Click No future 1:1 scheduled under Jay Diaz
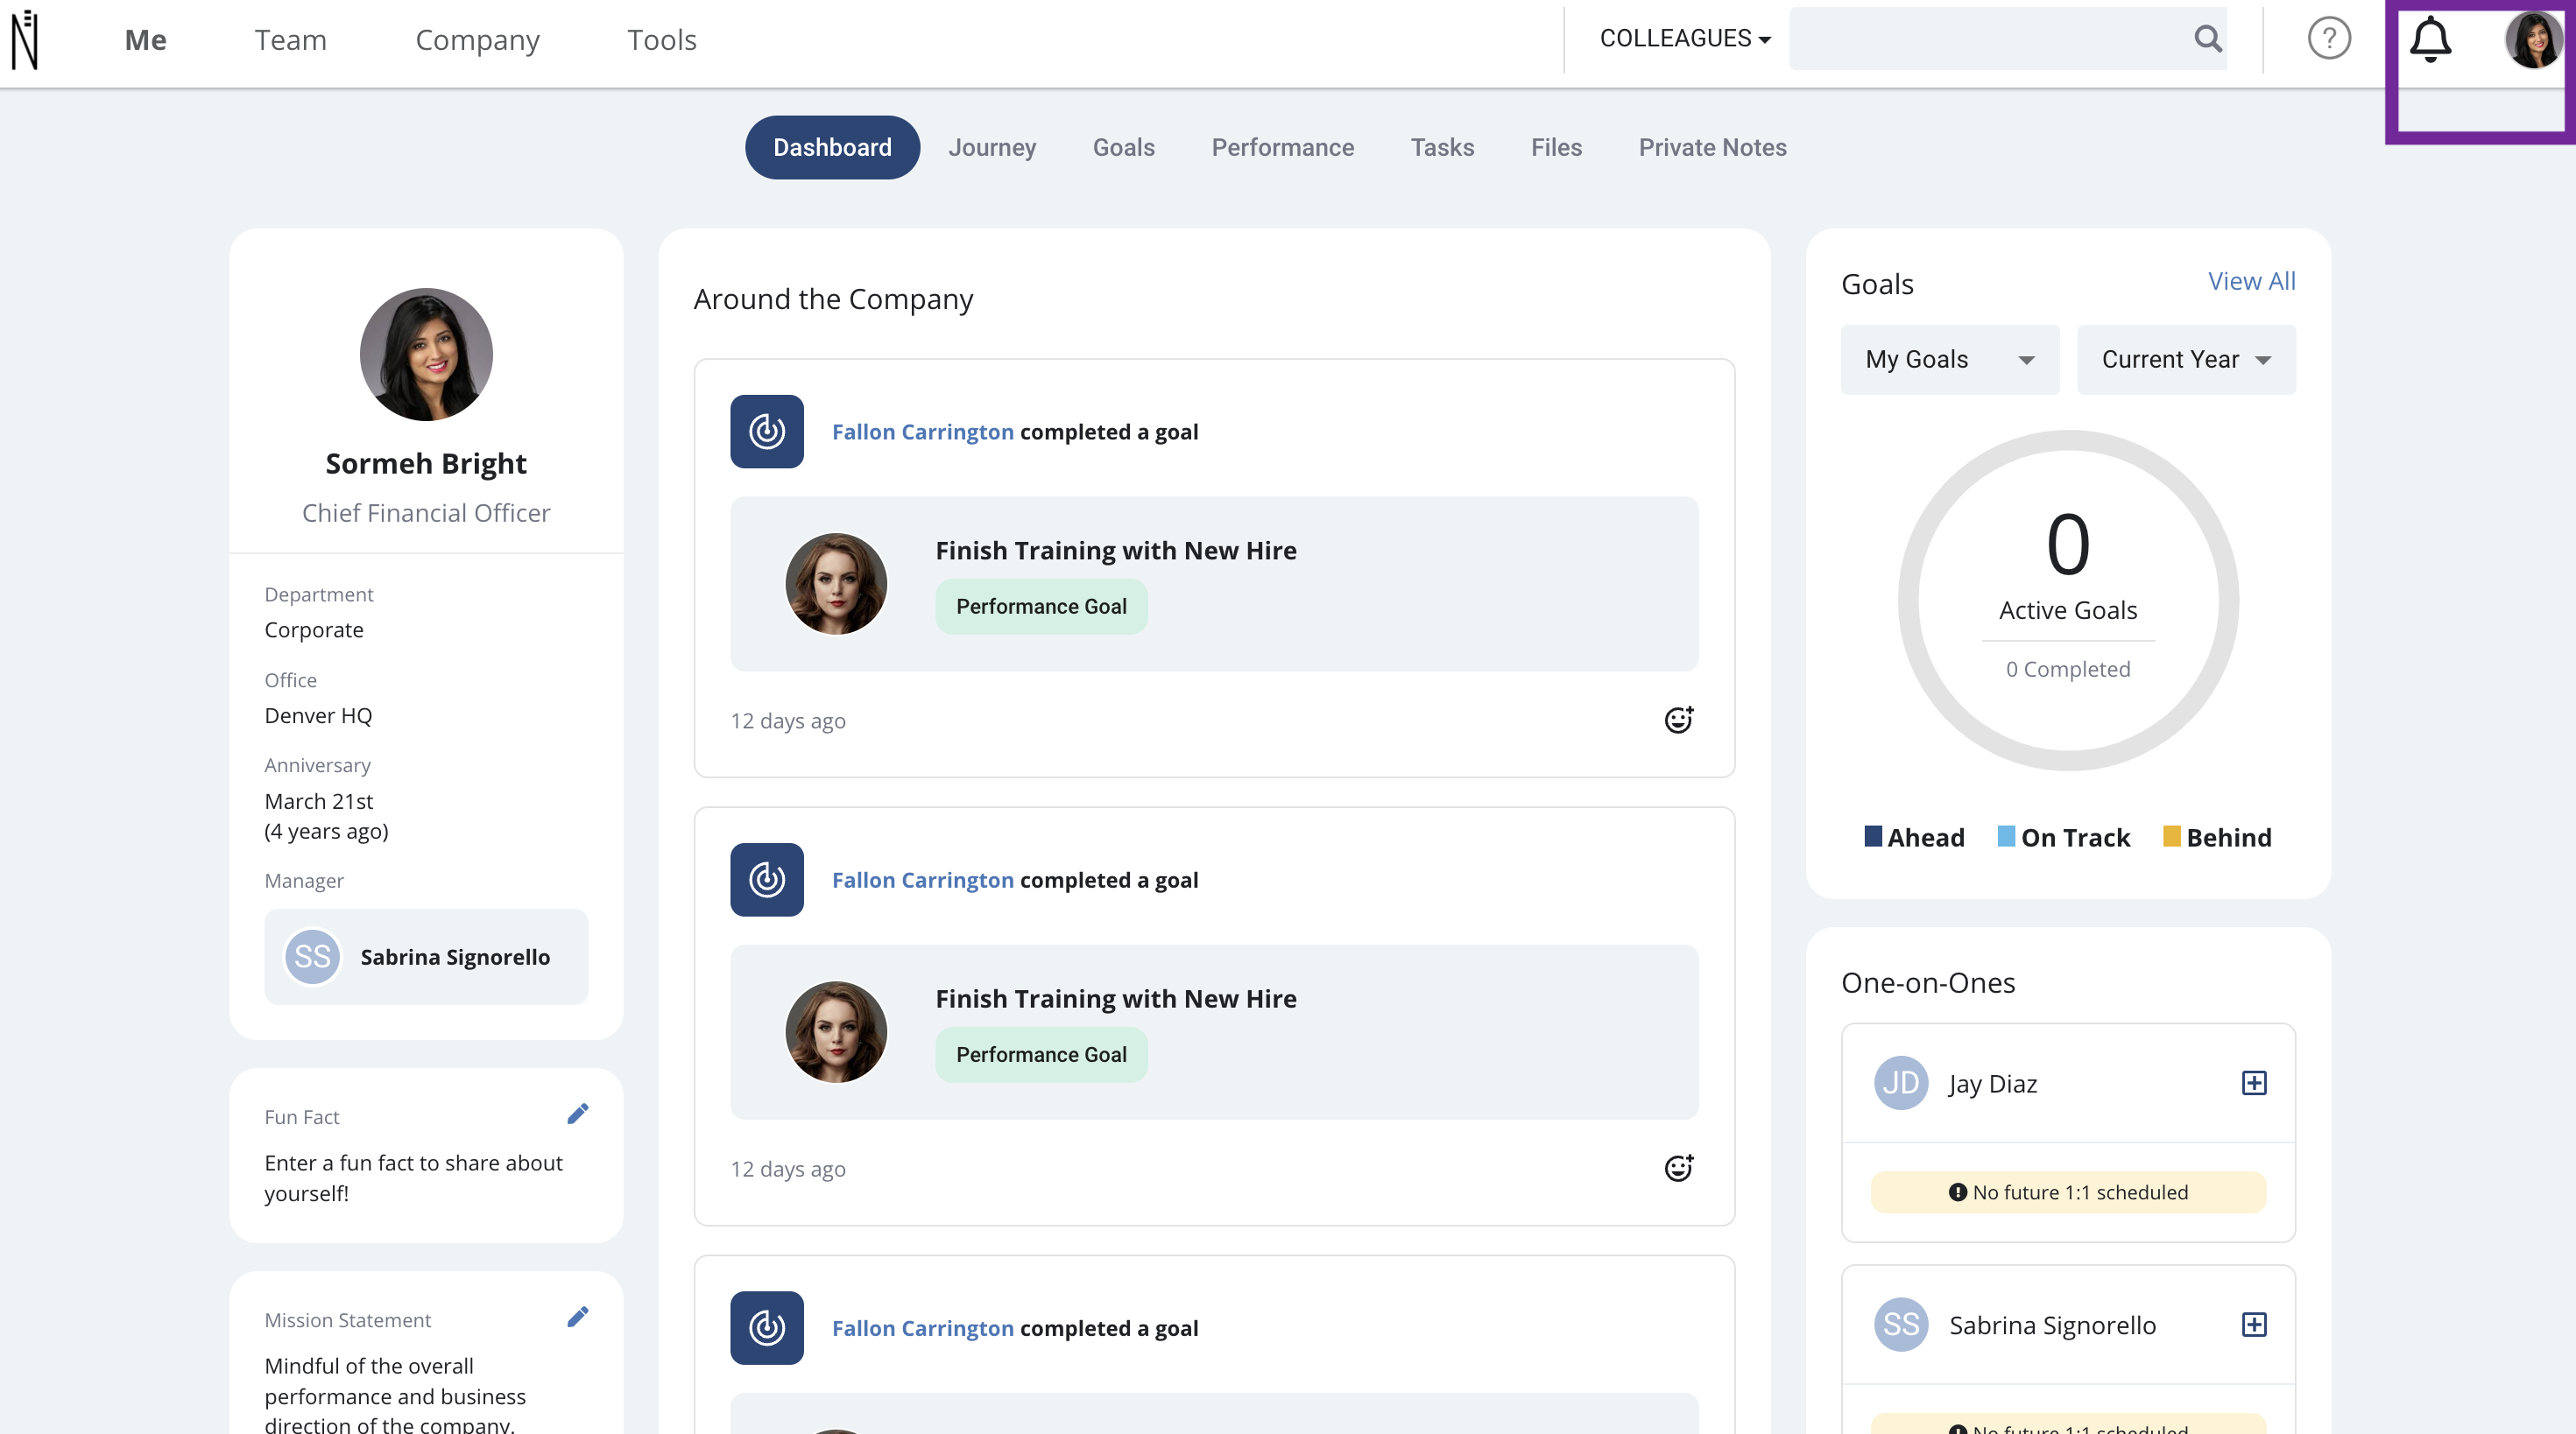Viewport: 2576px width, 1434px height. pos(2068,1192)
